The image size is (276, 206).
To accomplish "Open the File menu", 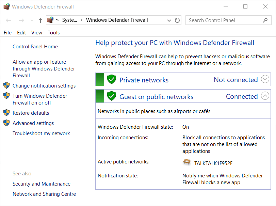I will tap(7, 33).
